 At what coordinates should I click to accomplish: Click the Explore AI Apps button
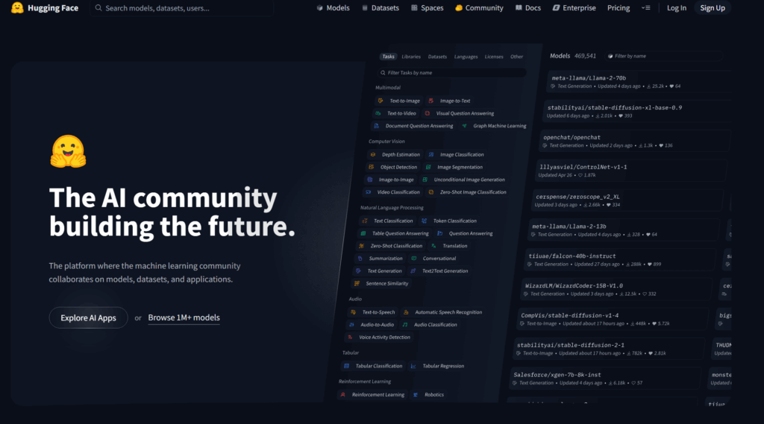click(88, 318)
